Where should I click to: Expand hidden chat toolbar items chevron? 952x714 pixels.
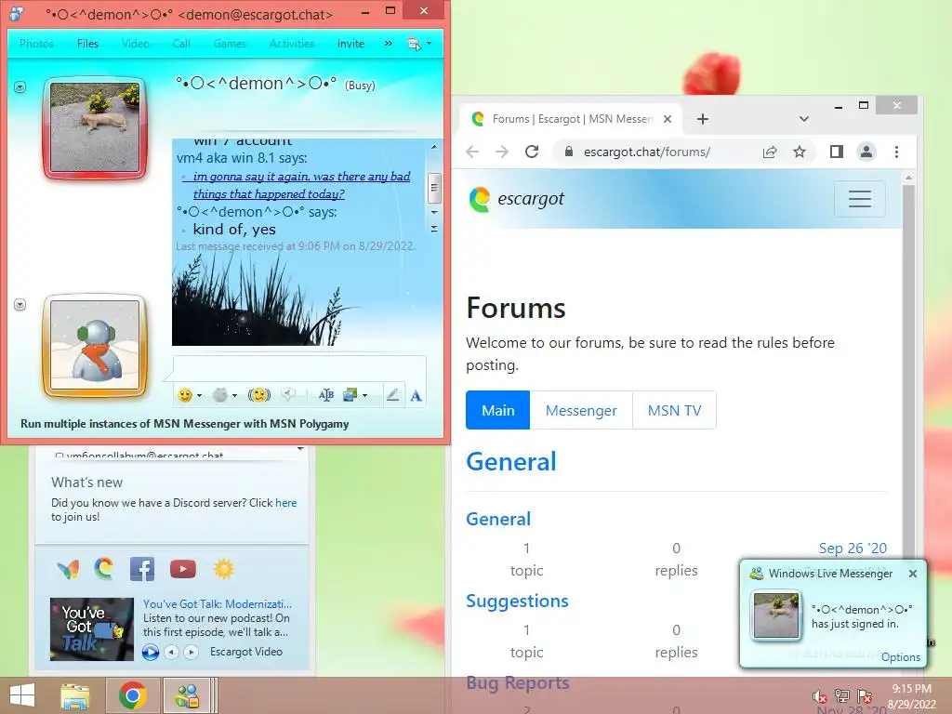pos(388,43)
